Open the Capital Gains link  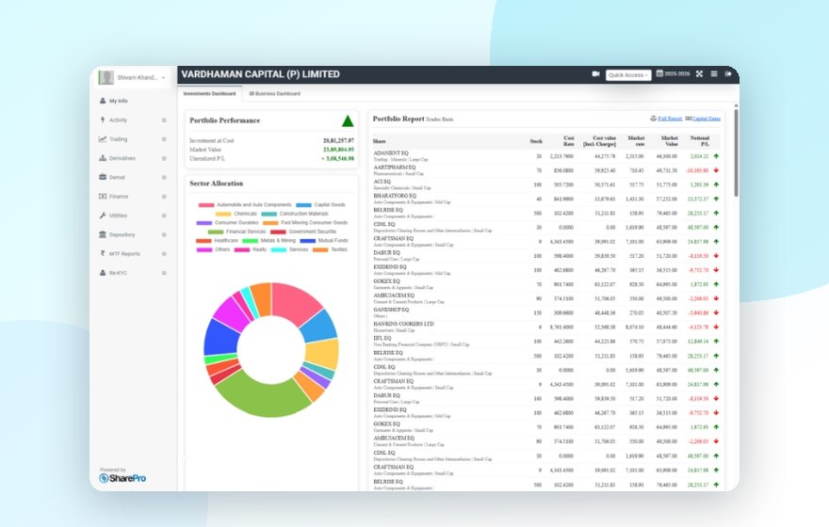tap(707, 119)
